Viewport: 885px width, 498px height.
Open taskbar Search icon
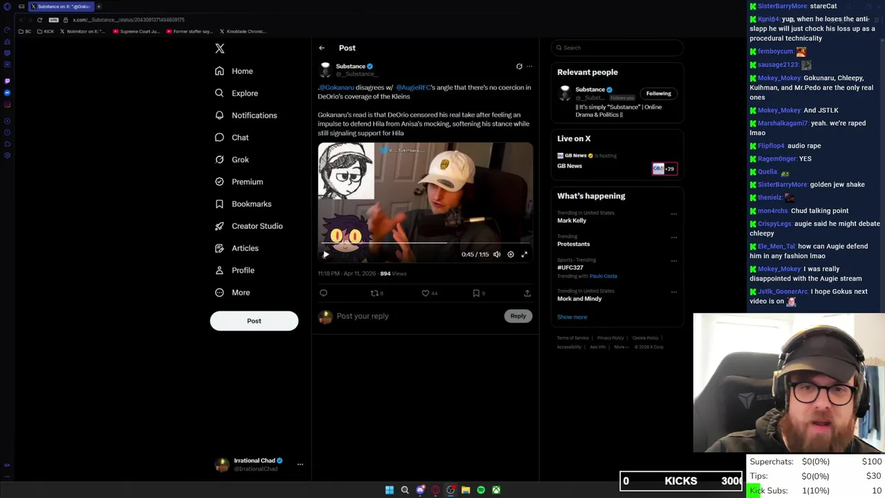405,490
